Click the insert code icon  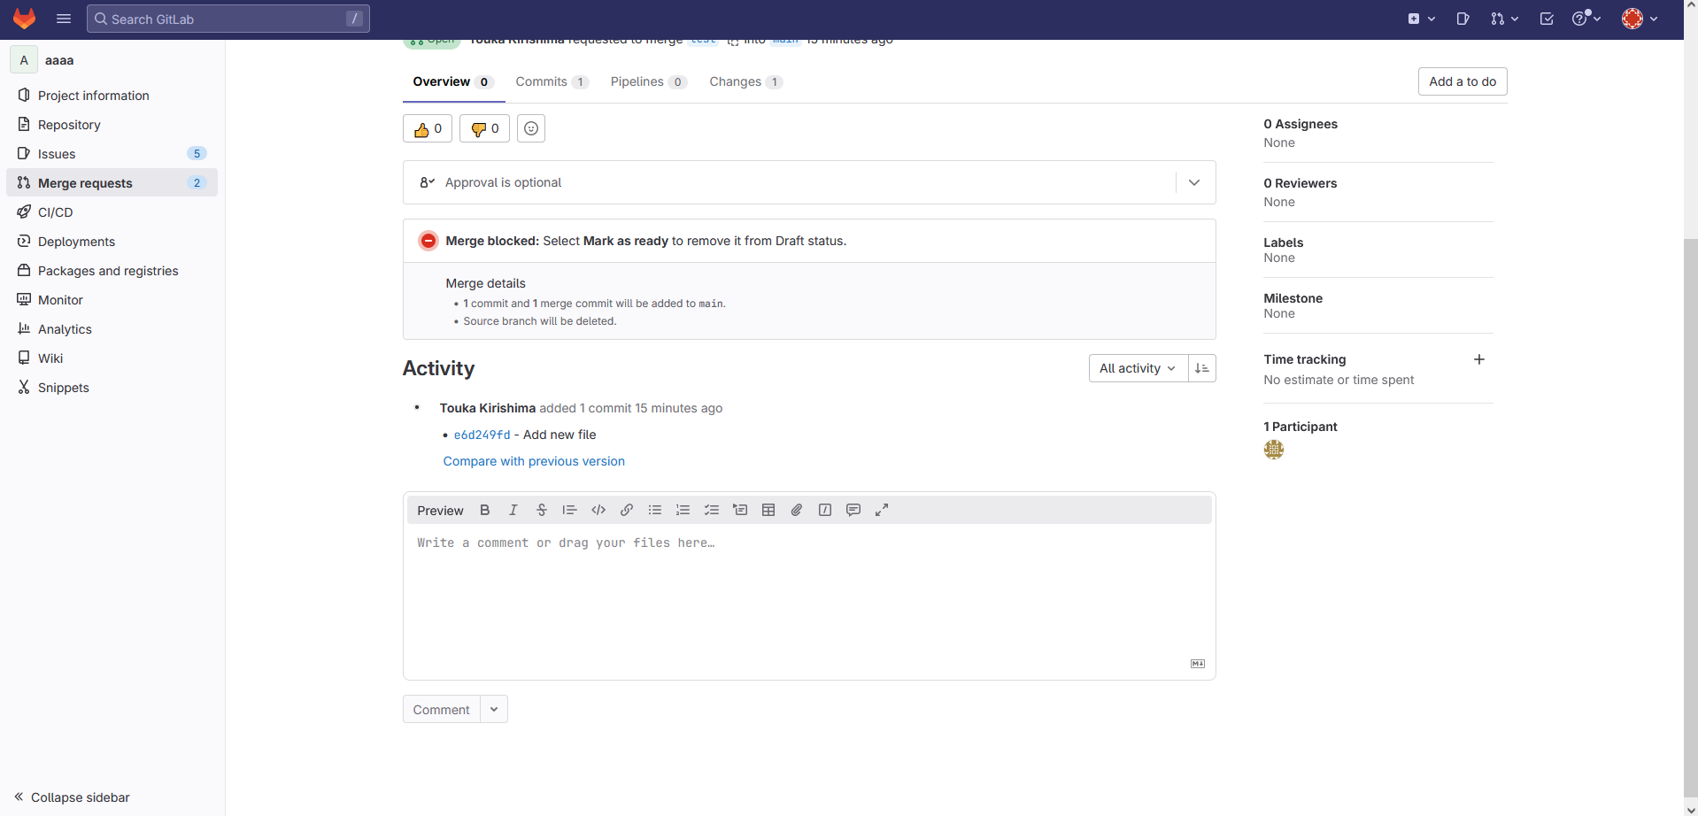[x=598, y=510]
